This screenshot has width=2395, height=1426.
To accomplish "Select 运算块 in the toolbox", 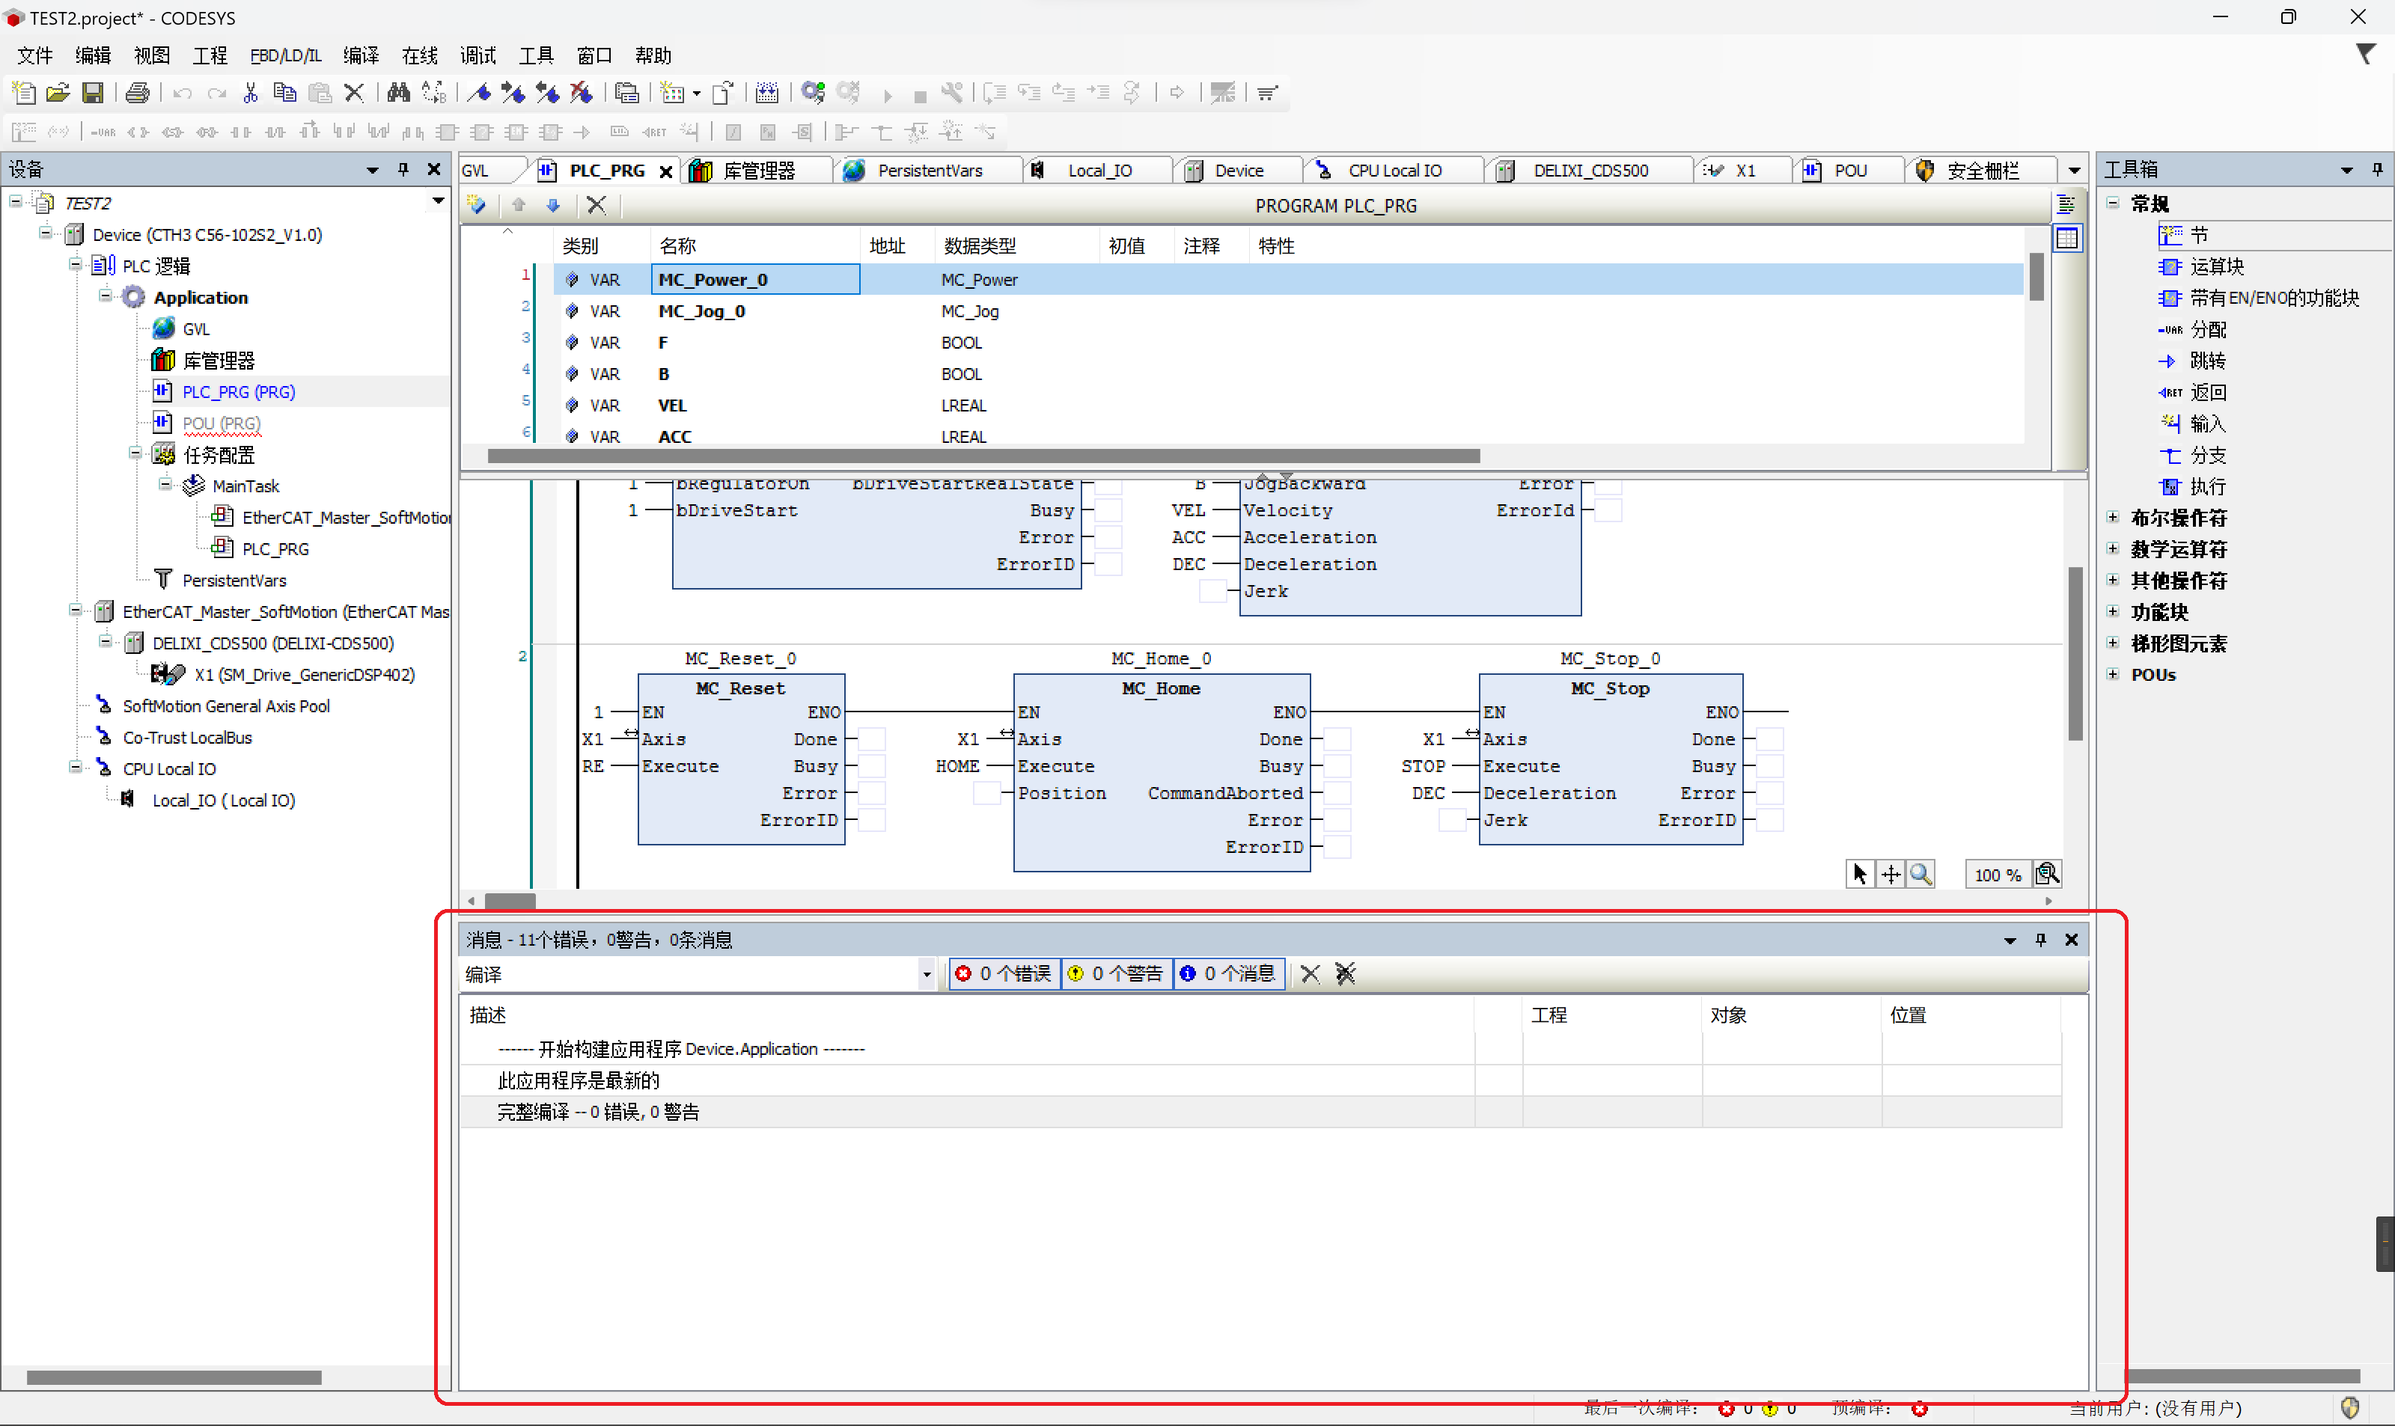I will [2216, 267].
